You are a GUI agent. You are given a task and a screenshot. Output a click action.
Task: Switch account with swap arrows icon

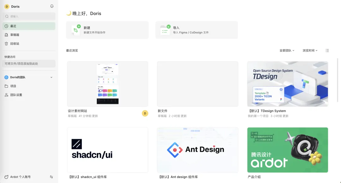coord(51,177)
